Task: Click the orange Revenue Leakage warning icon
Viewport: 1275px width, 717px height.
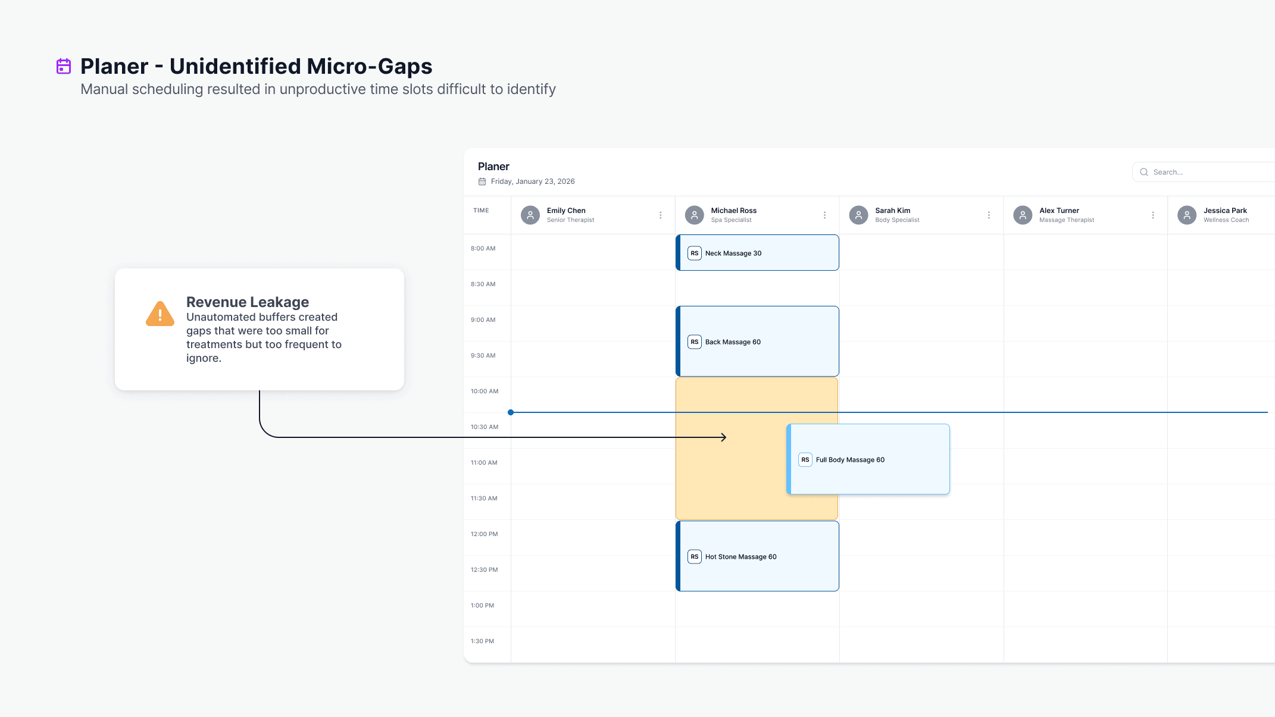Action: pyautogui.click(x=160, y=314)
